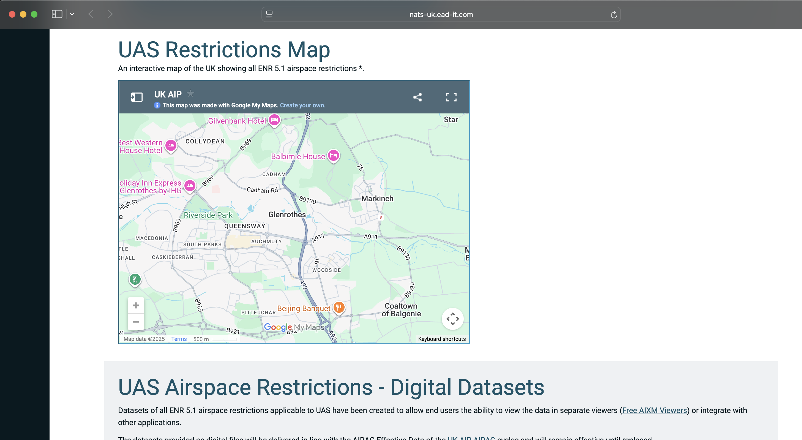Image resolution: width=802 pixels, height=440 pixels.
Task: Select the Balbirnie House hotel pin
Action: [x=334, y=155]
